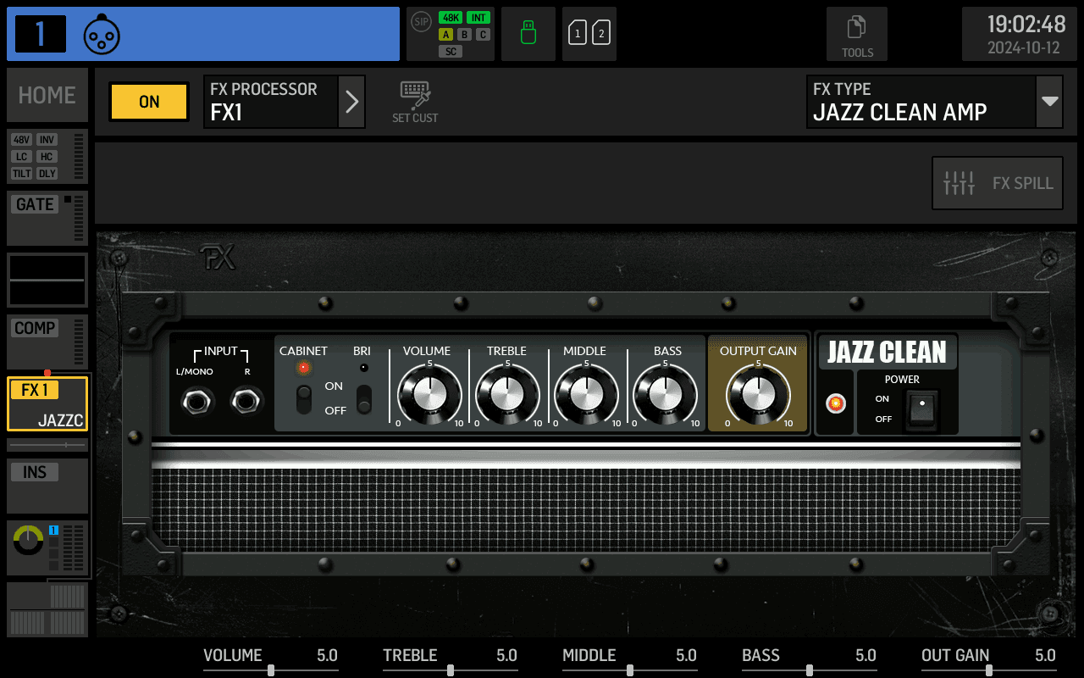
Task: Select the FX PROCESSOR FX1 field
Action: [271, 102]
